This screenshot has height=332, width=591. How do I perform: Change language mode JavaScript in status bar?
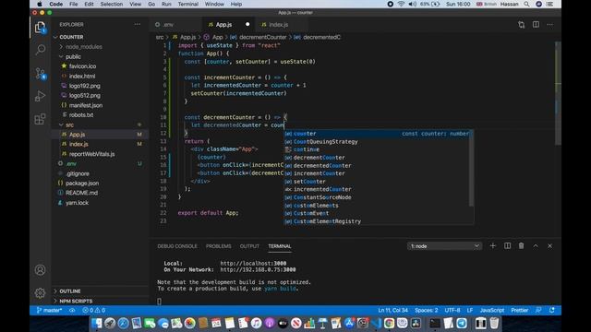492,310
